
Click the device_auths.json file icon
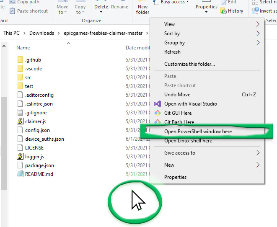(20, 139)
